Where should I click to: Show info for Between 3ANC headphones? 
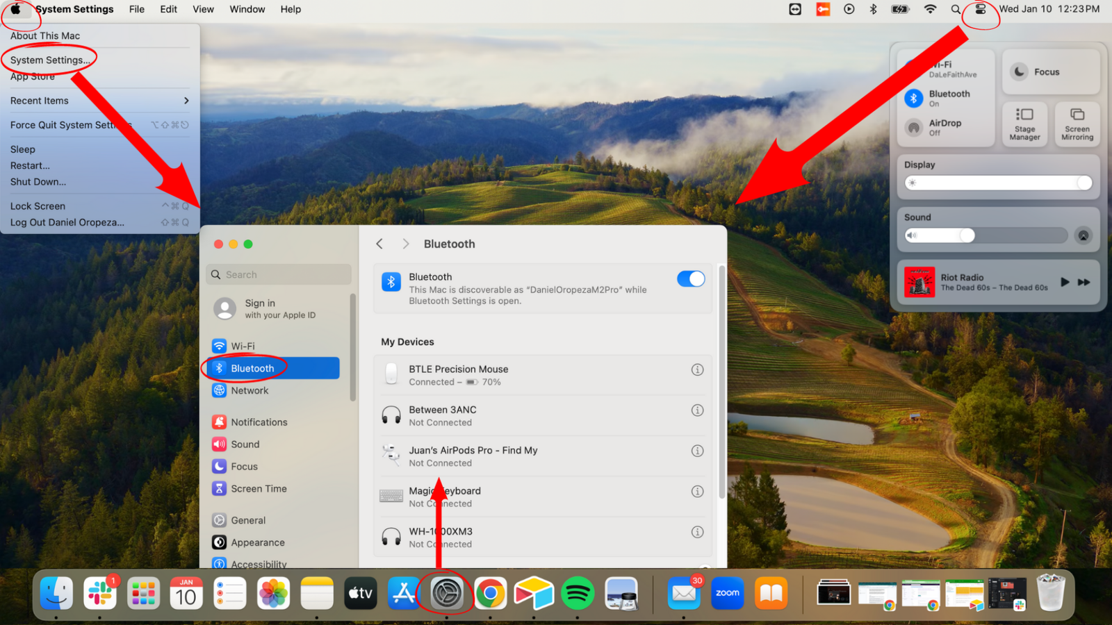point(697,410)
